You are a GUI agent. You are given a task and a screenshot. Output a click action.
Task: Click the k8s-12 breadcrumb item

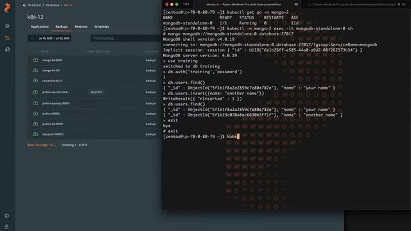click(67, 5)
